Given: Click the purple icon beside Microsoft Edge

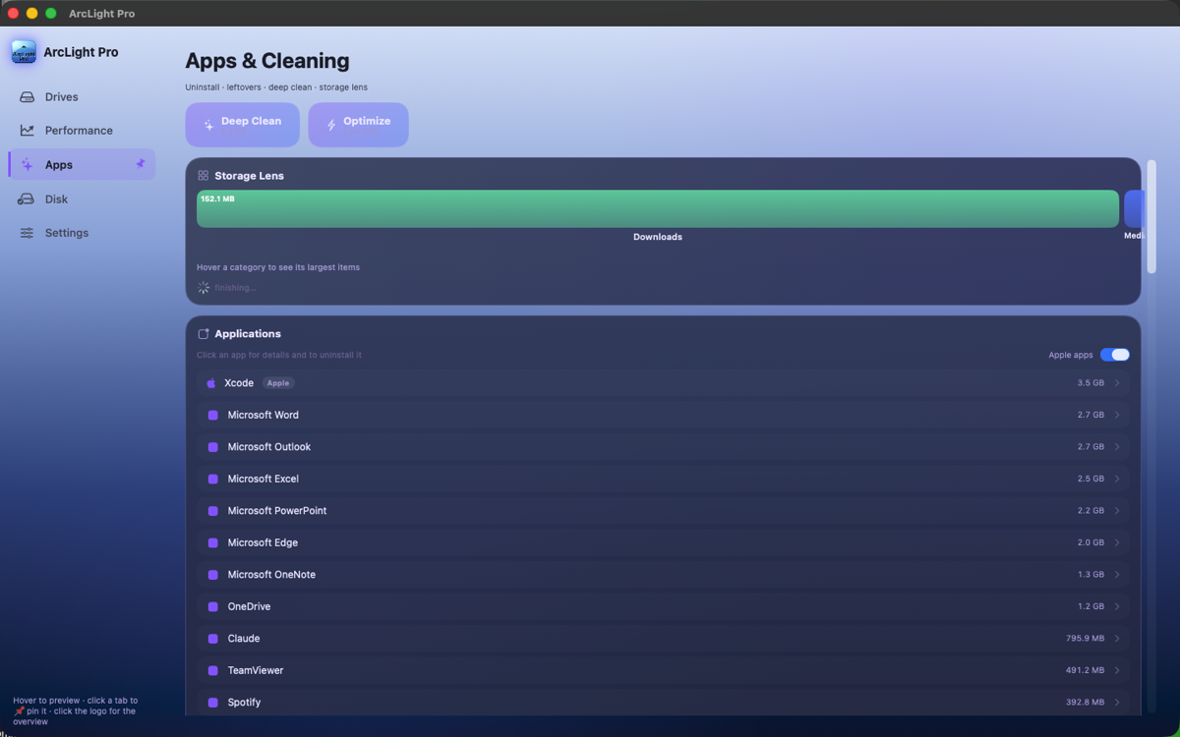Looking at the screenshot, I should pos(212,543).
